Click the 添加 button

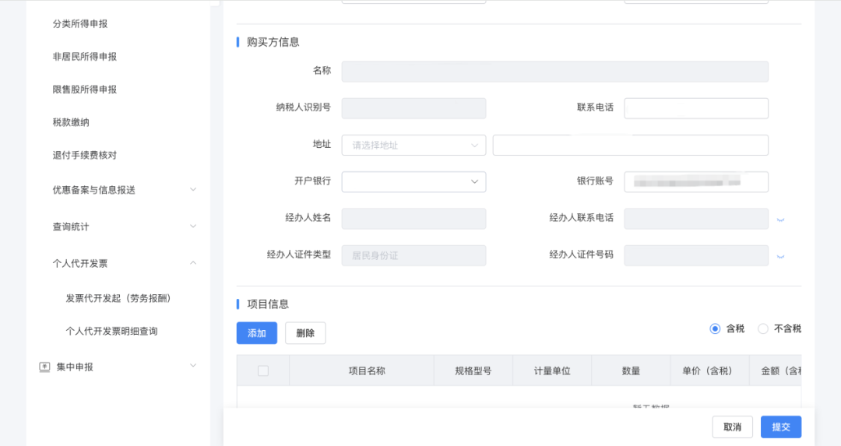tap(257, 333)
